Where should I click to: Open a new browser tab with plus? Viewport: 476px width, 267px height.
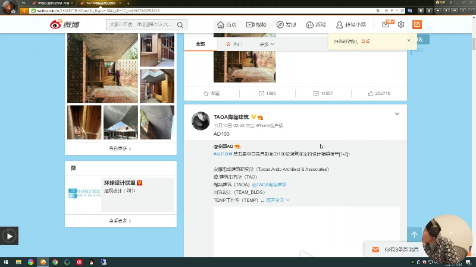(128, 4)
